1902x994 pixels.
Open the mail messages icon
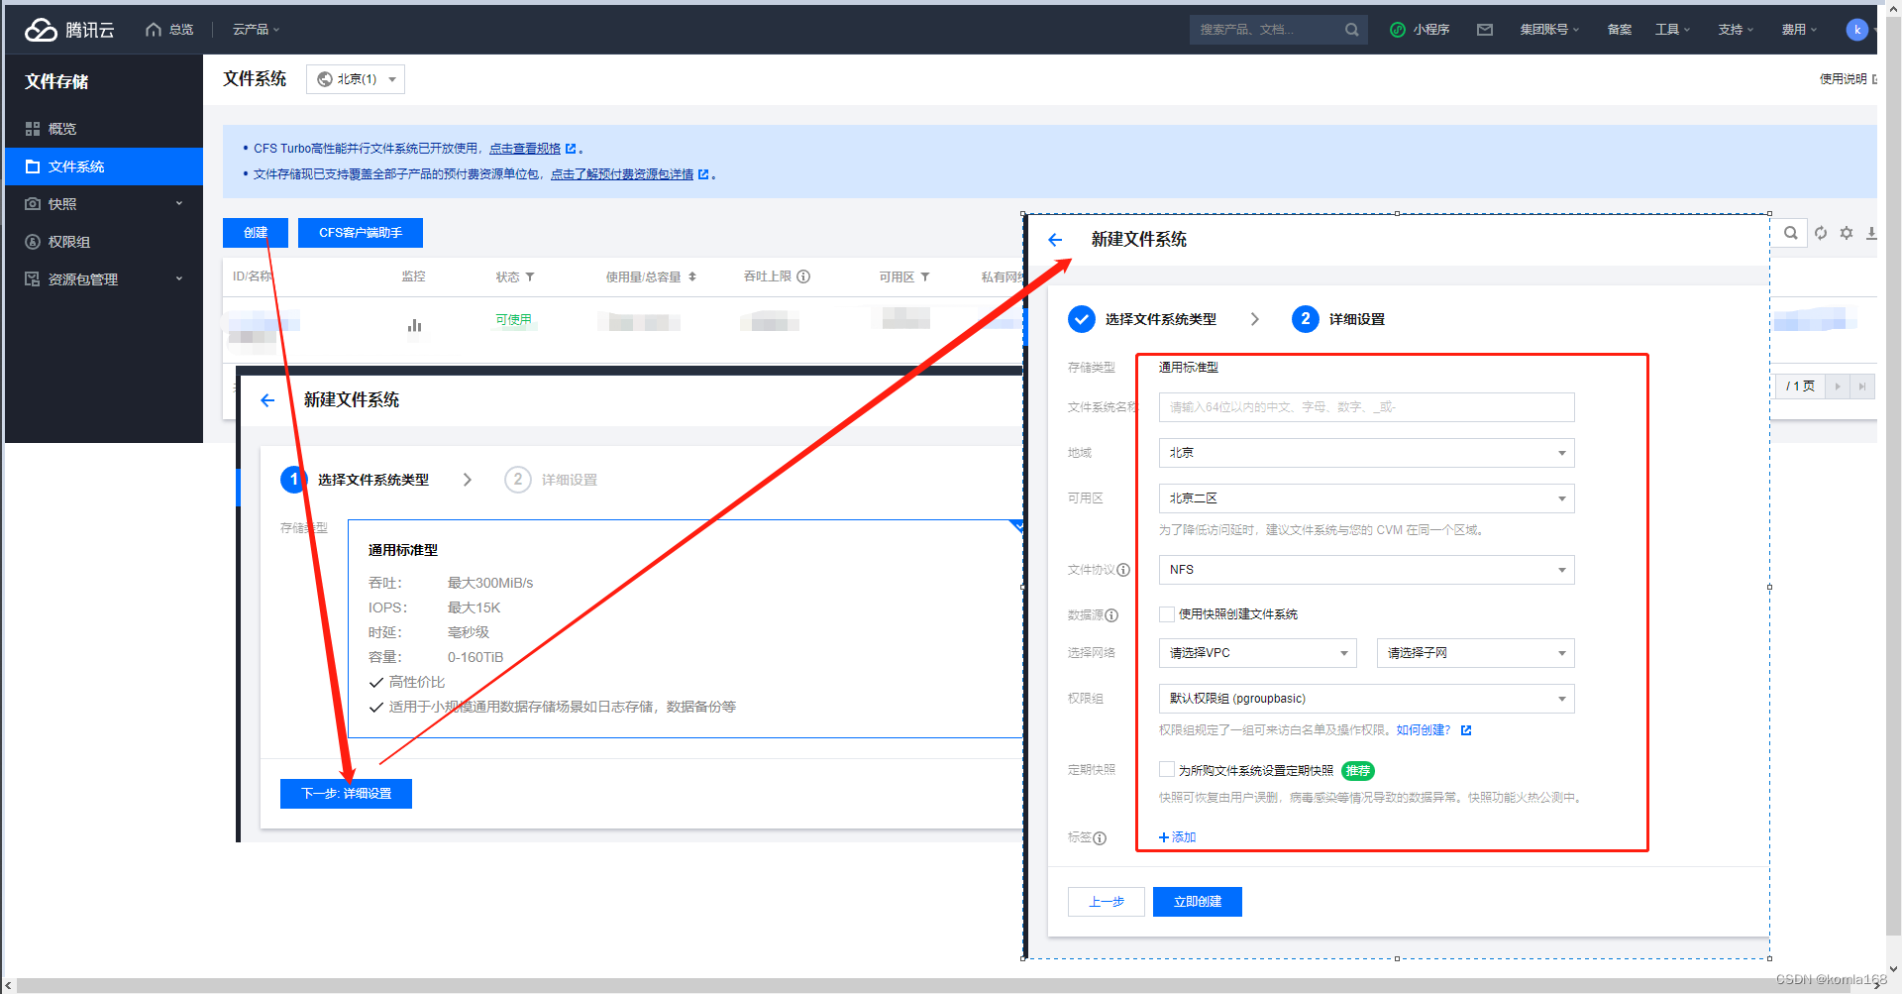(1485, 30)
